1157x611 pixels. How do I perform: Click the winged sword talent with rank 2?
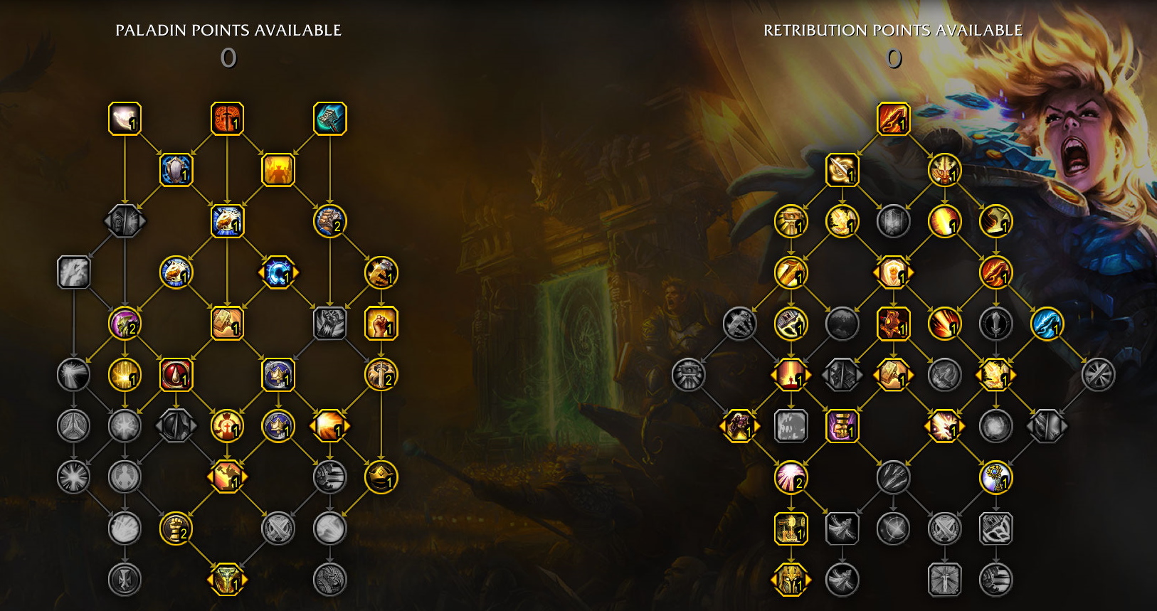coord(381,375)
